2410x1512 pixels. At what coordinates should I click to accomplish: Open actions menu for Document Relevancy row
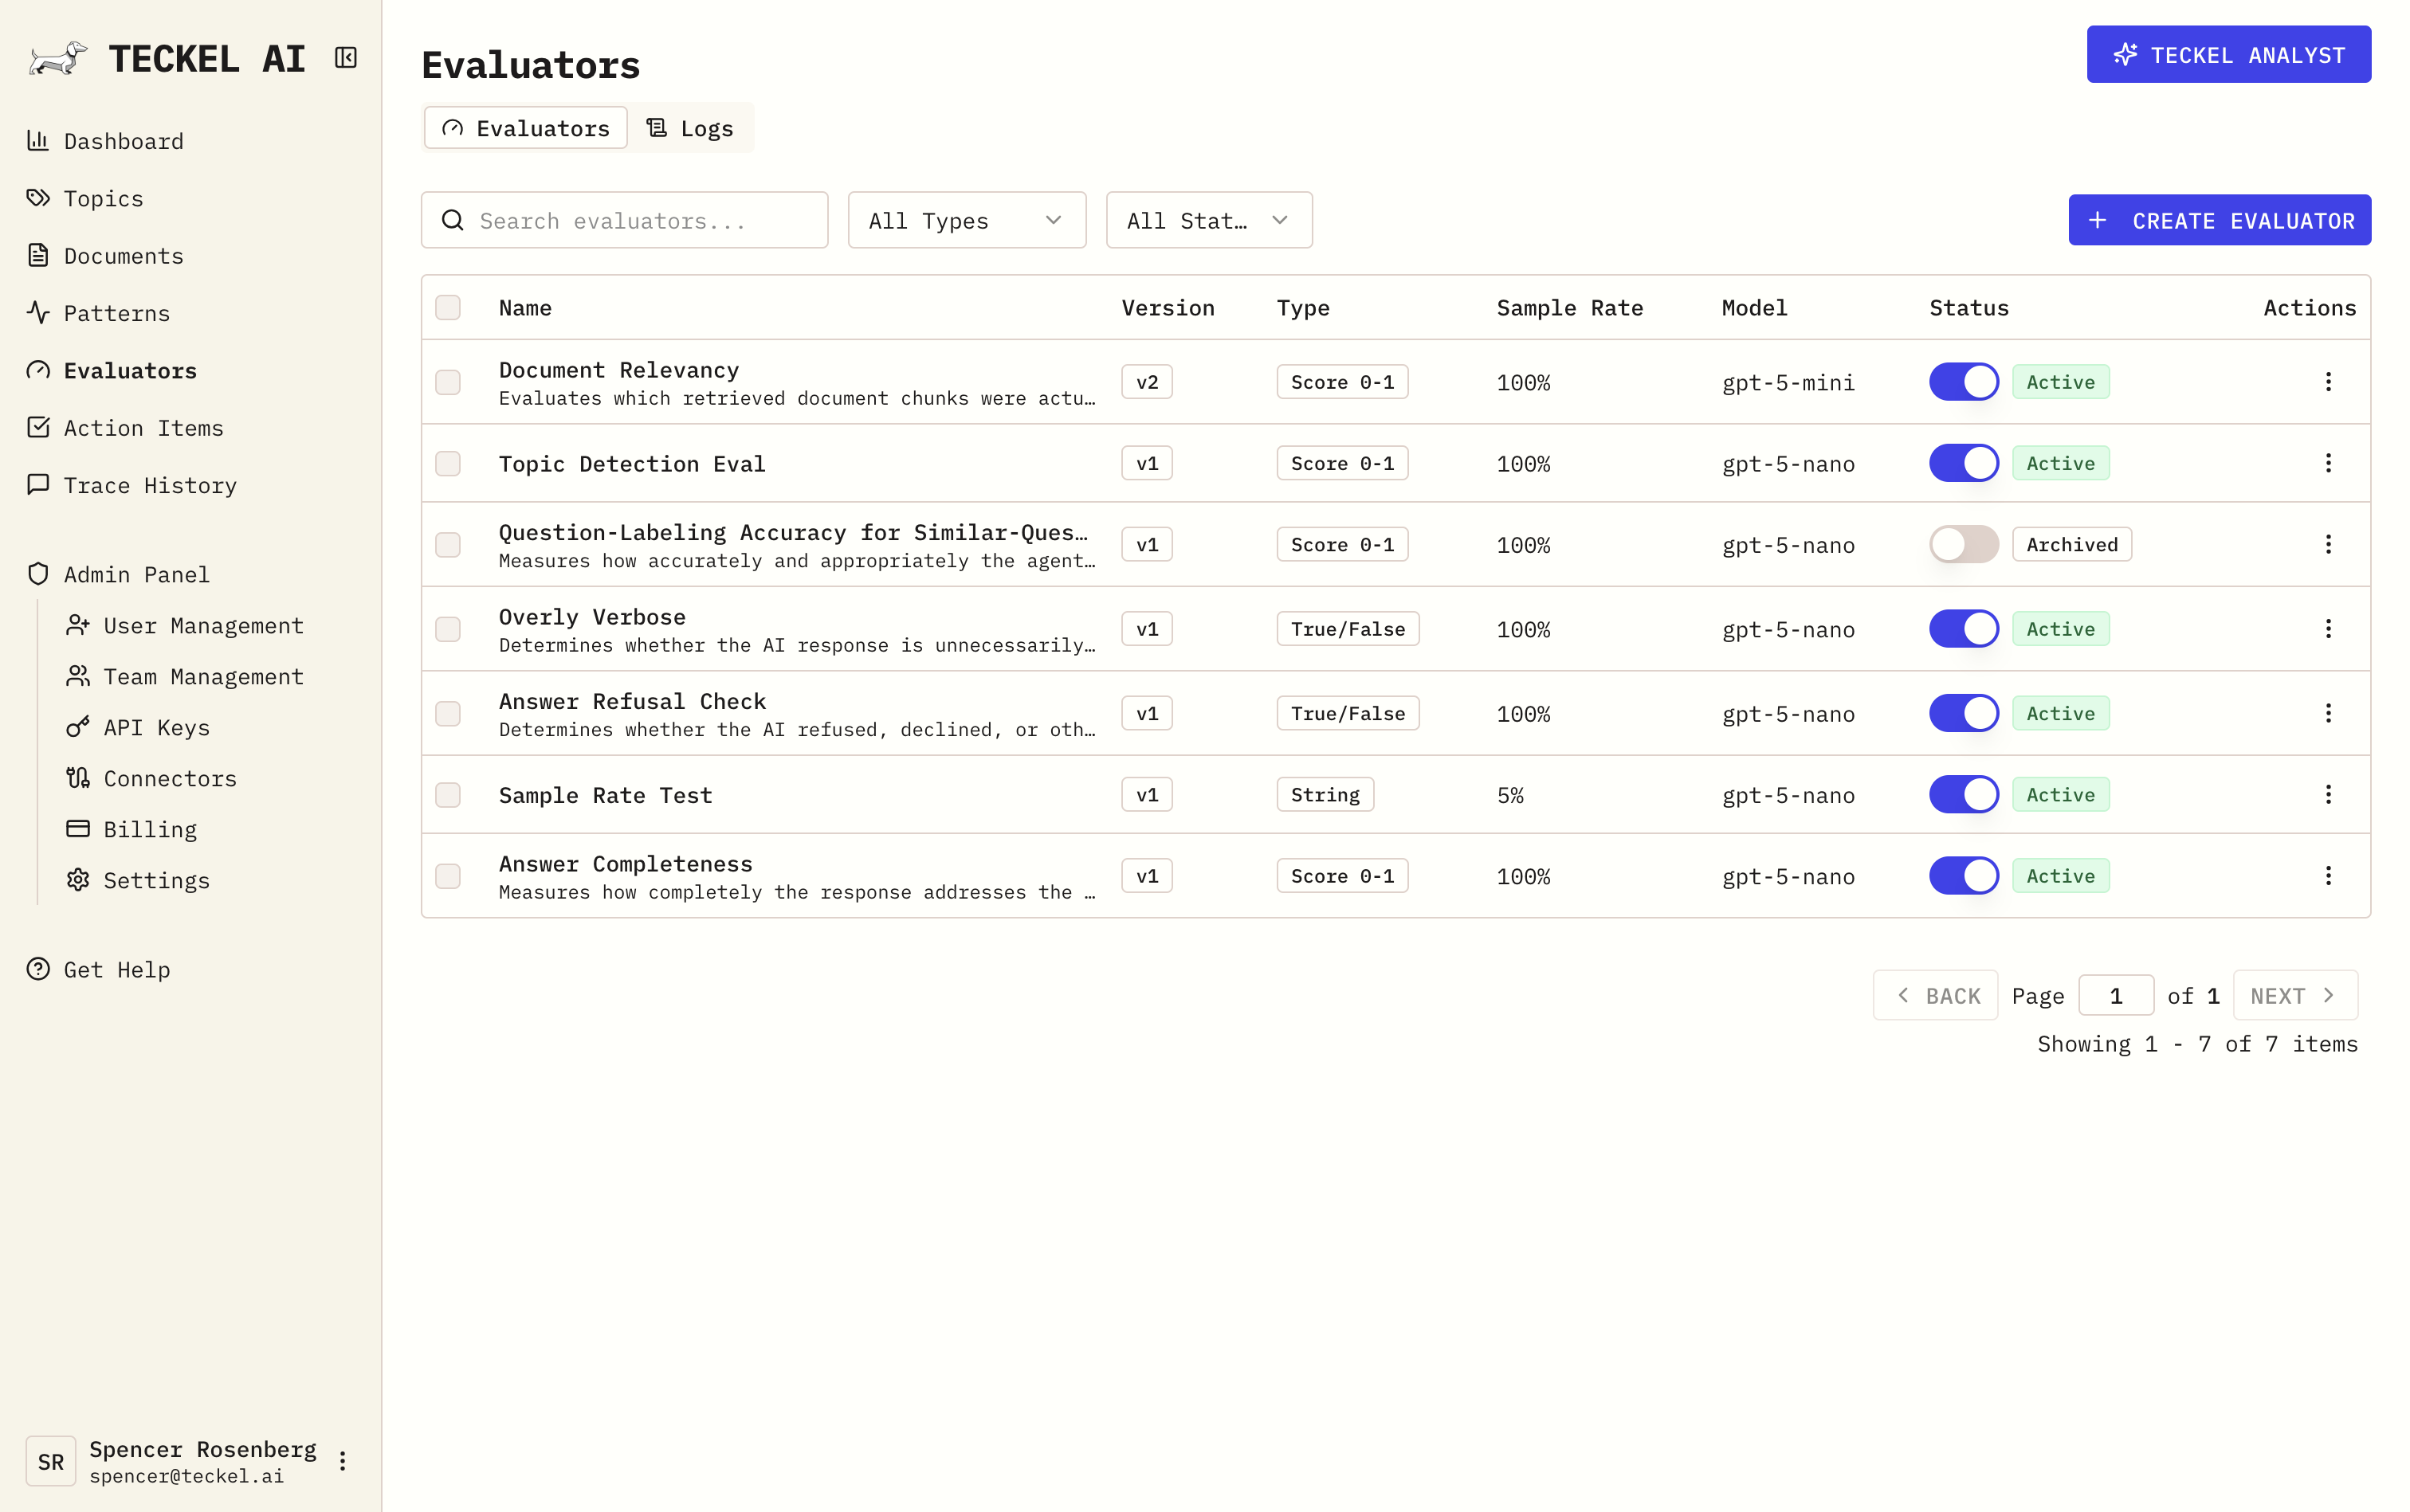click(x=2328, y=382)
